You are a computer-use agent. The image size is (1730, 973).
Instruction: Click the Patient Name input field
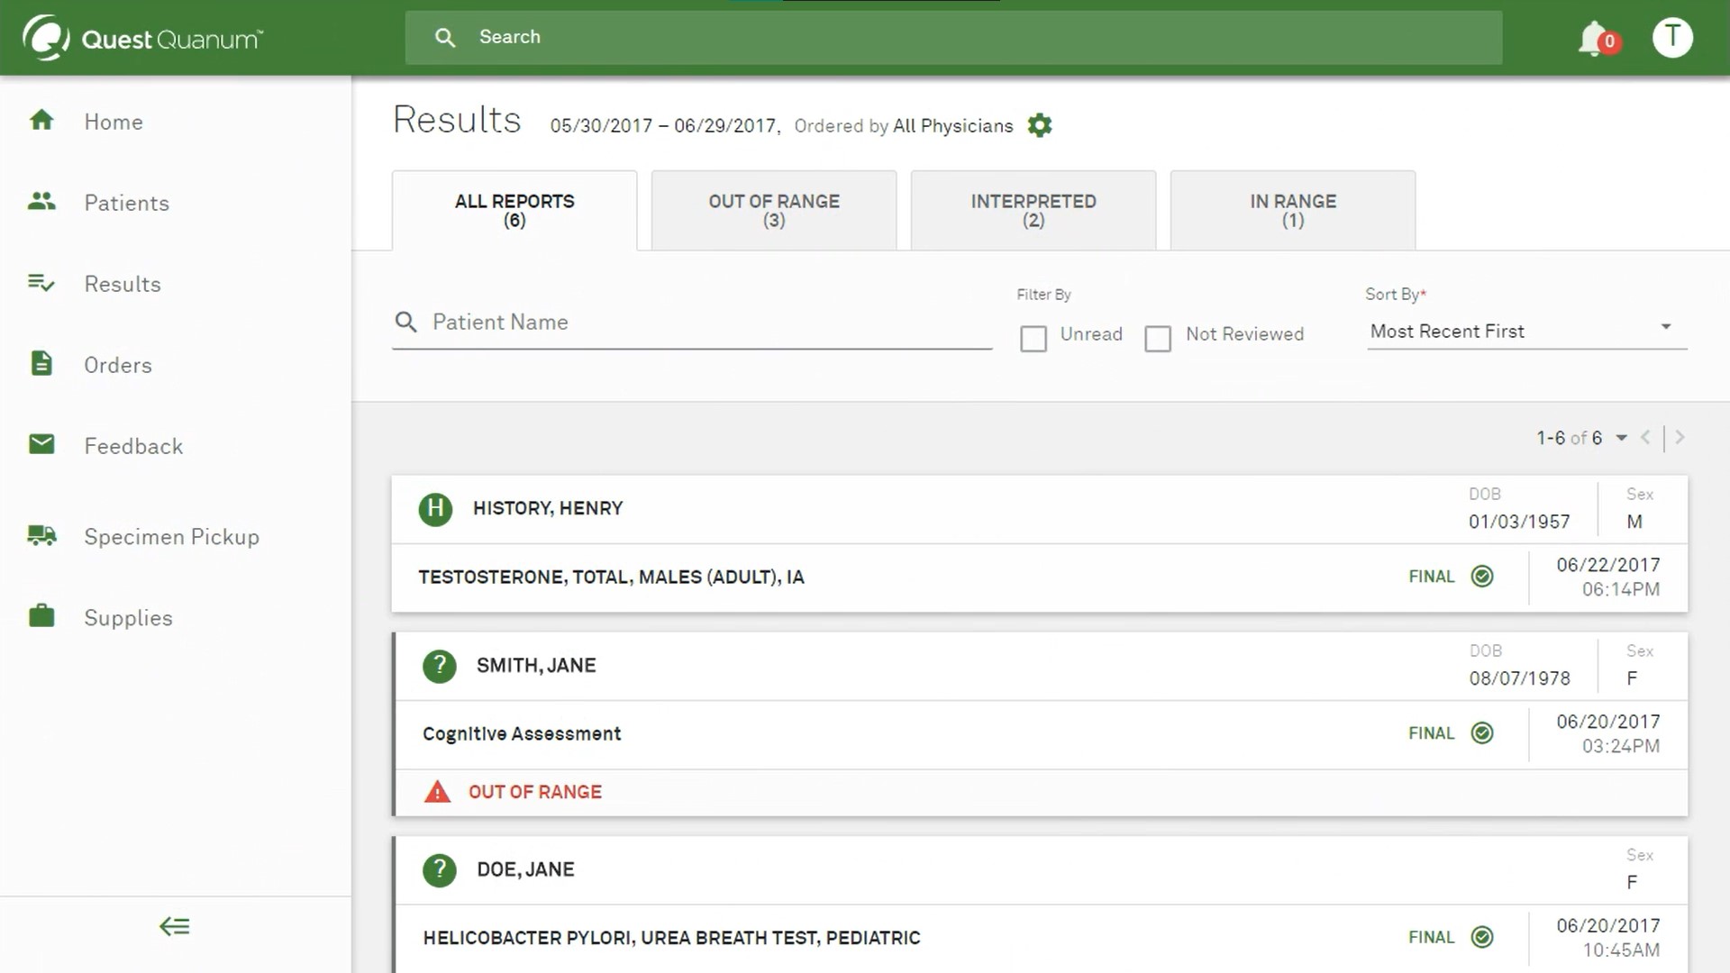pos(692,323)
